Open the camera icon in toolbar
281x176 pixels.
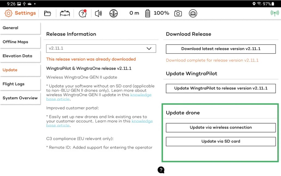[178, 13]
